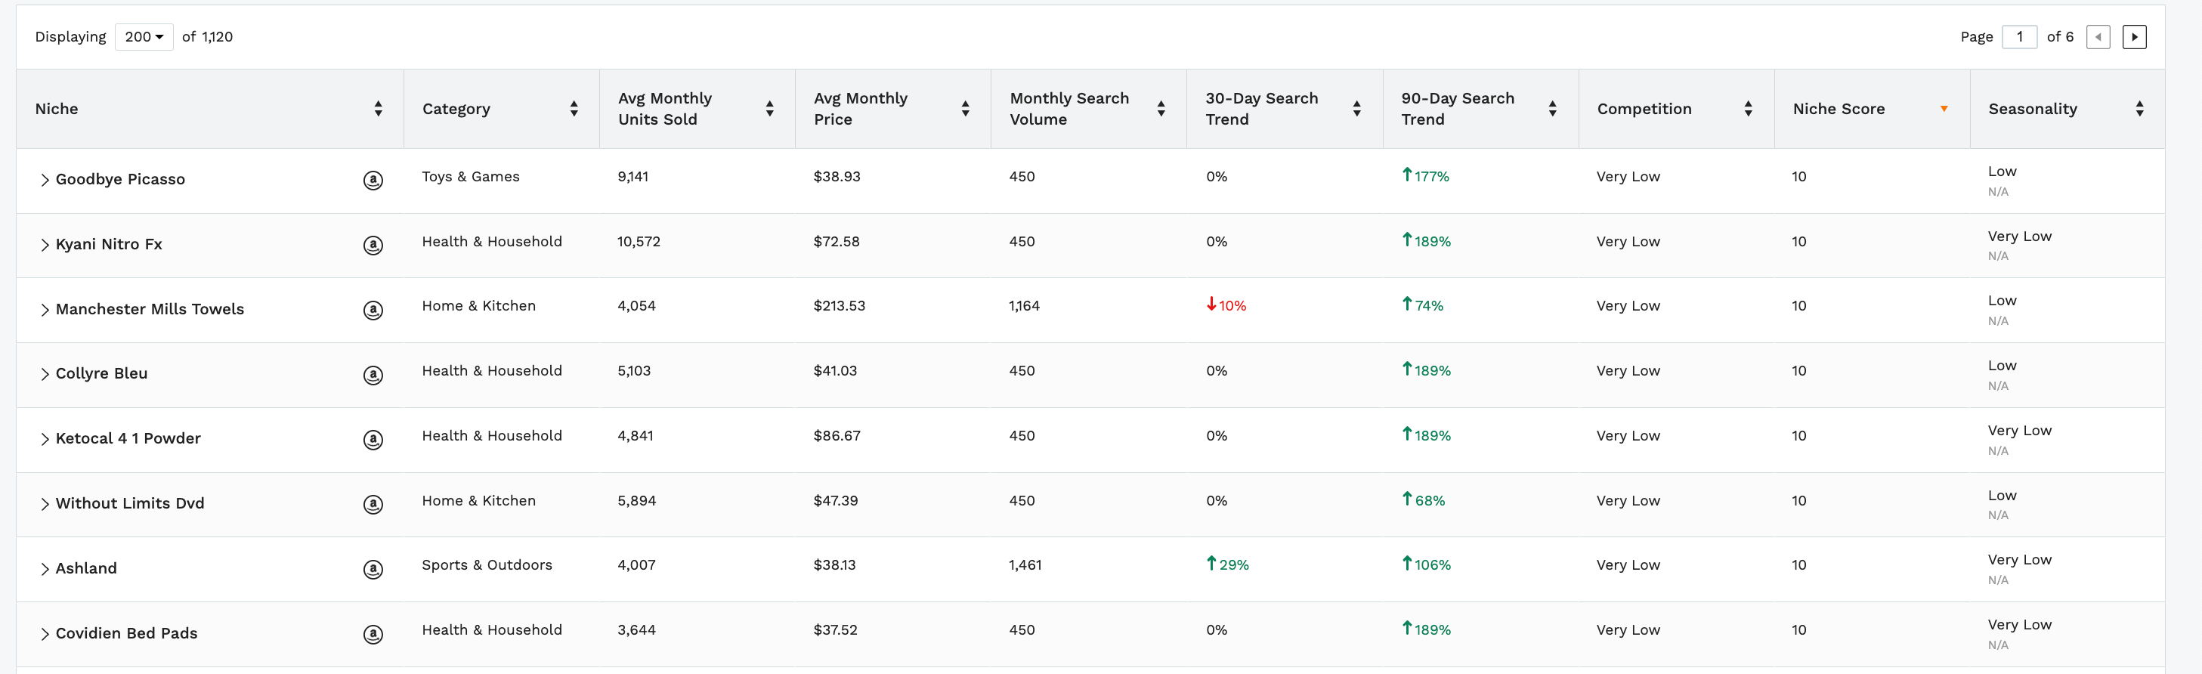
Task: Go to the previous results page
Action: [x=2098, y=37]
